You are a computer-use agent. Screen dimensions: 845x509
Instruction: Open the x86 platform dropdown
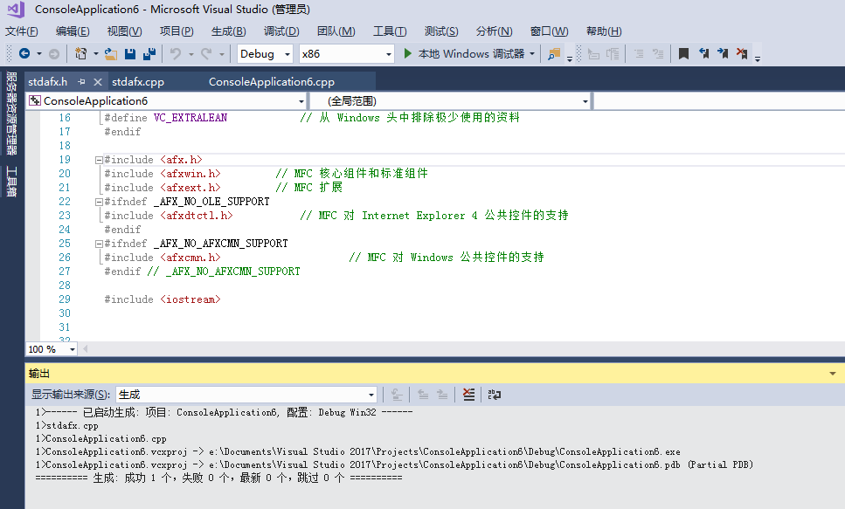[x=389, y=54]
